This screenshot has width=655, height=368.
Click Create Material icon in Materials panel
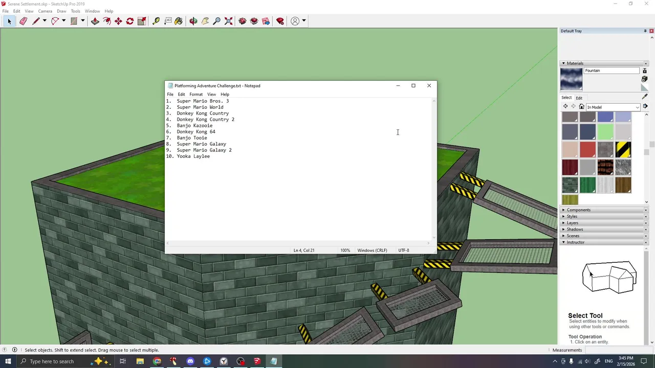click(644, 79)
